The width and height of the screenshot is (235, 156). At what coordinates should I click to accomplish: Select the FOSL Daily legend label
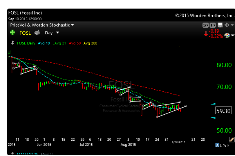tap(26, 43)
